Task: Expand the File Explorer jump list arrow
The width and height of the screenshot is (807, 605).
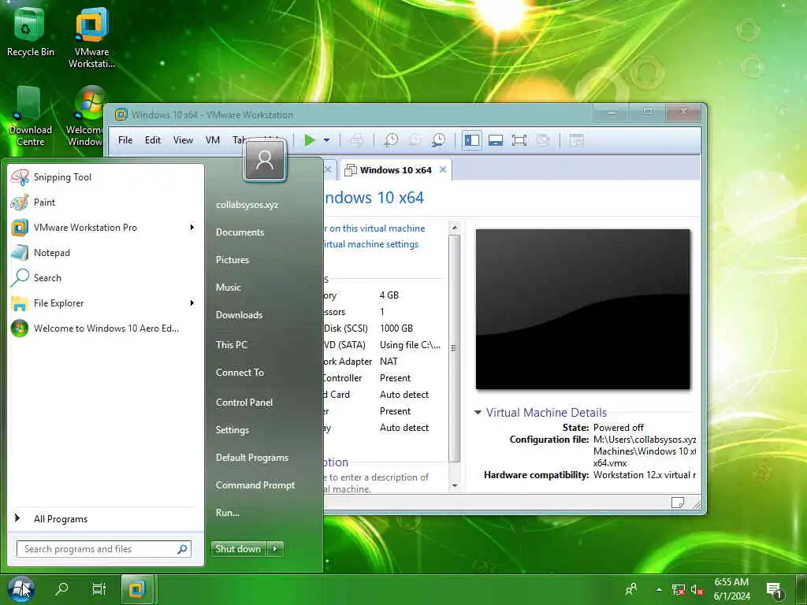Action: 192,303
